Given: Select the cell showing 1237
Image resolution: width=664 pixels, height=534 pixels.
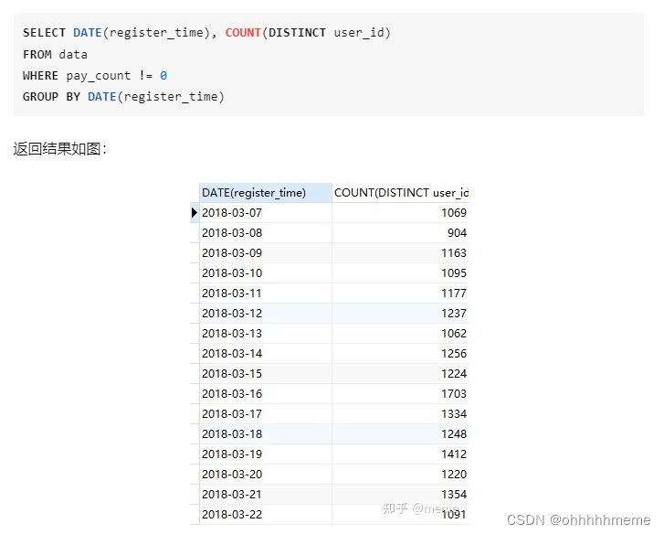Looking at the screenshot, I should coord(452,314).
